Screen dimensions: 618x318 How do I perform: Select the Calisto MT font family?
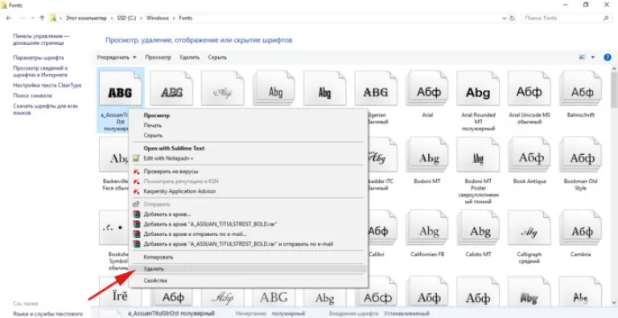478,234
